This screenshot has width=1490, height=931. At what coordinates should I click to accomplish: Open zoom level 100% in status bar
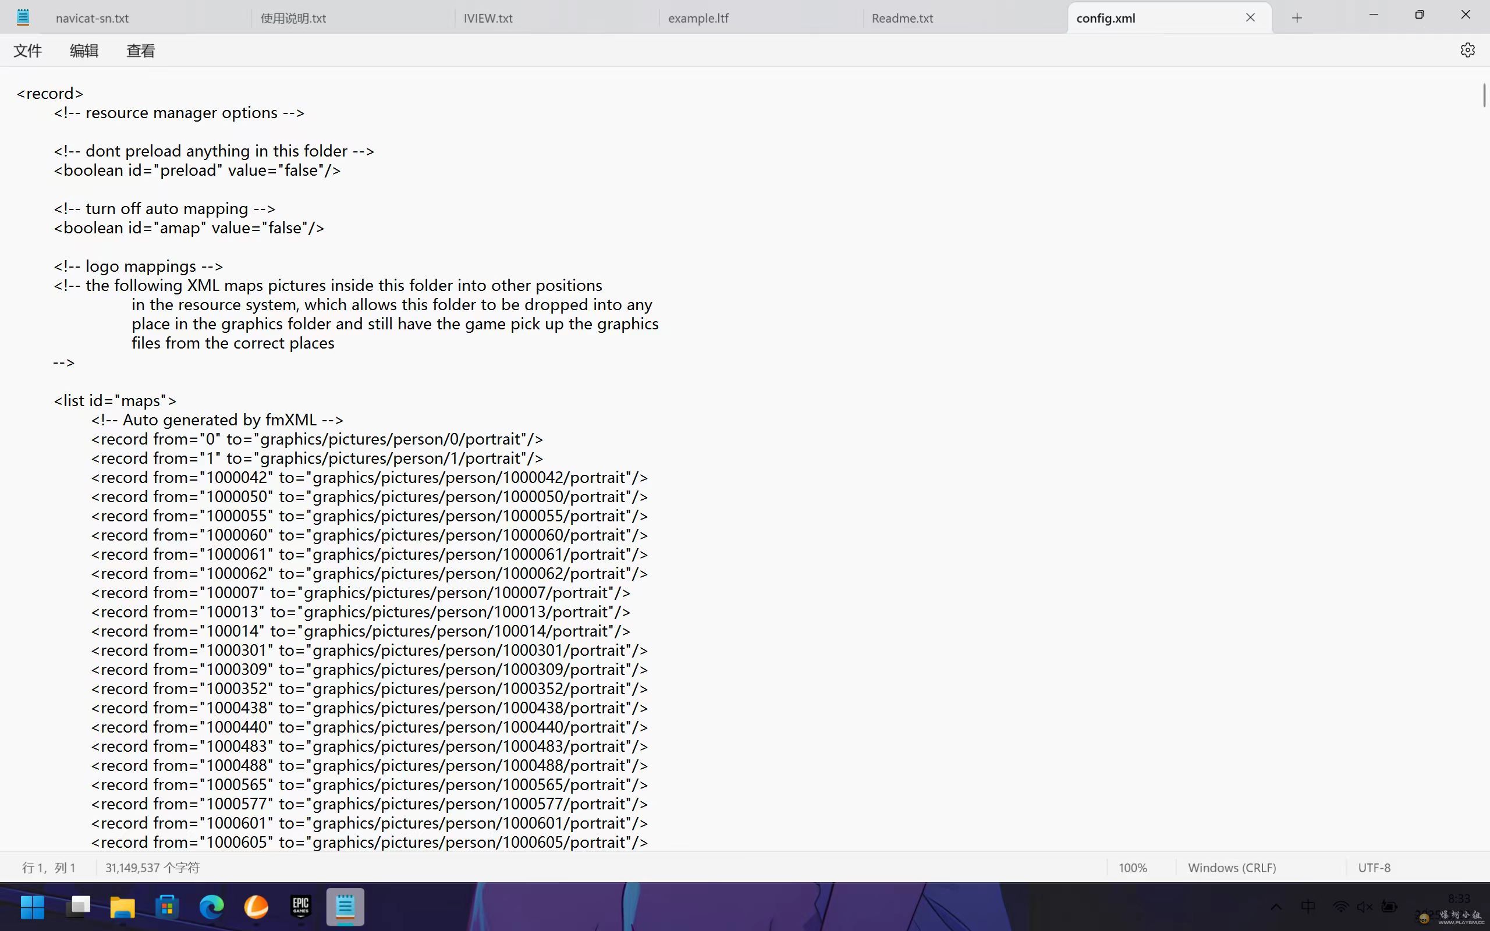[1132, 868]
